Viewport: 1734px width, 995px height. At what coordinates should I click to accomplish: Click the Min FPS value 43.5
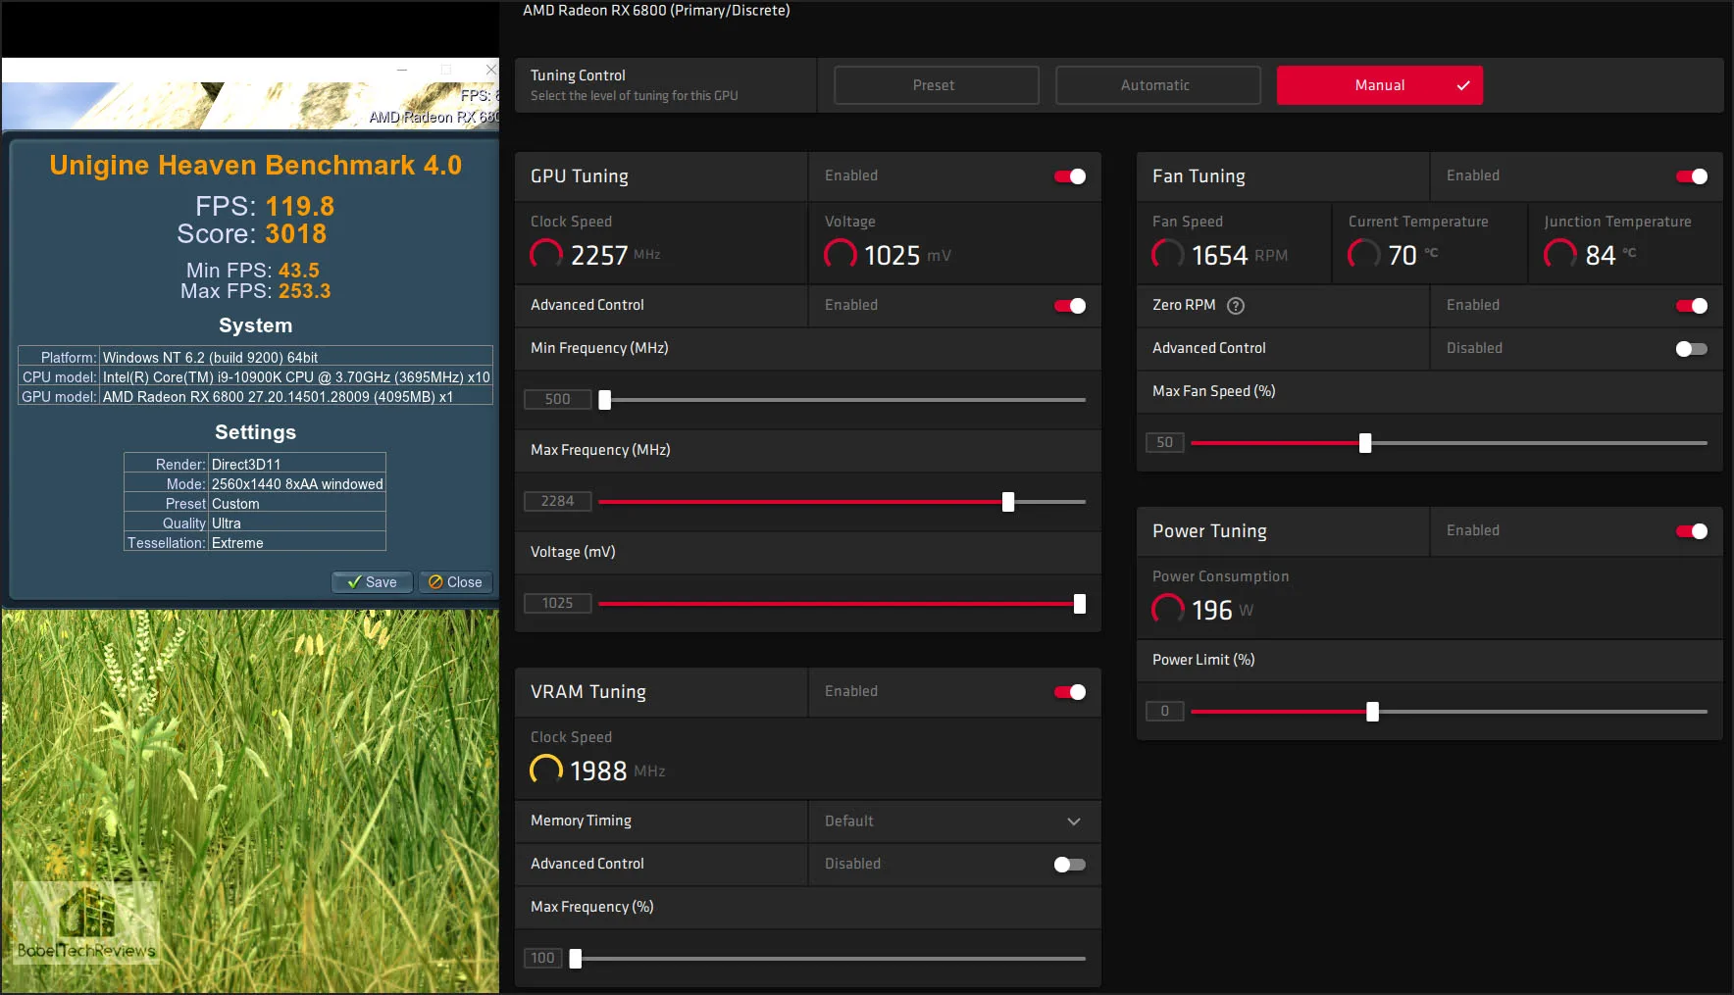[299, 271]
